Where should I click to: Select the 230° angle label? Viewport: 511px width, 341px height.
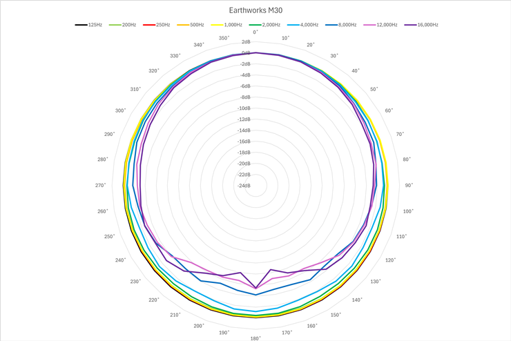coord(135,282)
